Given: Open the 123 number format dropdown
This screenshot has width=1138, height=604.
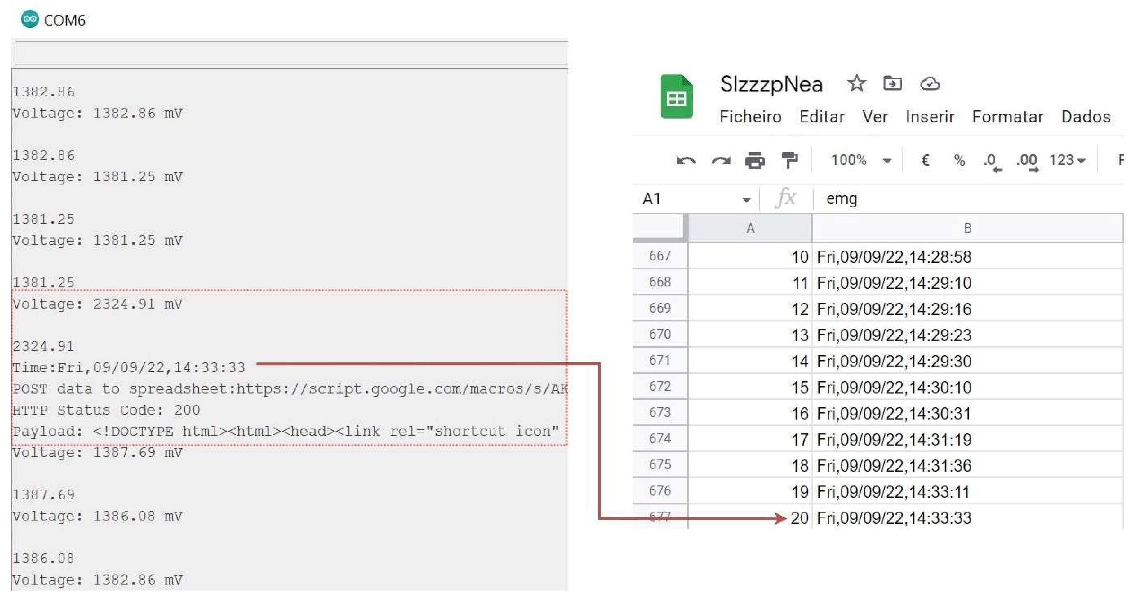Looking at the screenshot, I should 1067,160.
